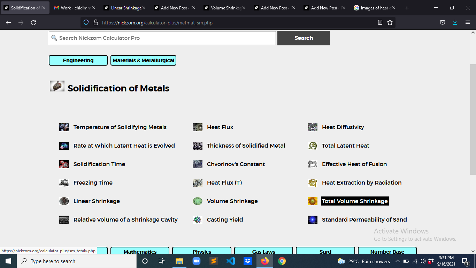Image resolution: width=476 pixels, height=268 pixels.
Task: Click the Linear Shrinkage icon
Action: pos(64,201)
